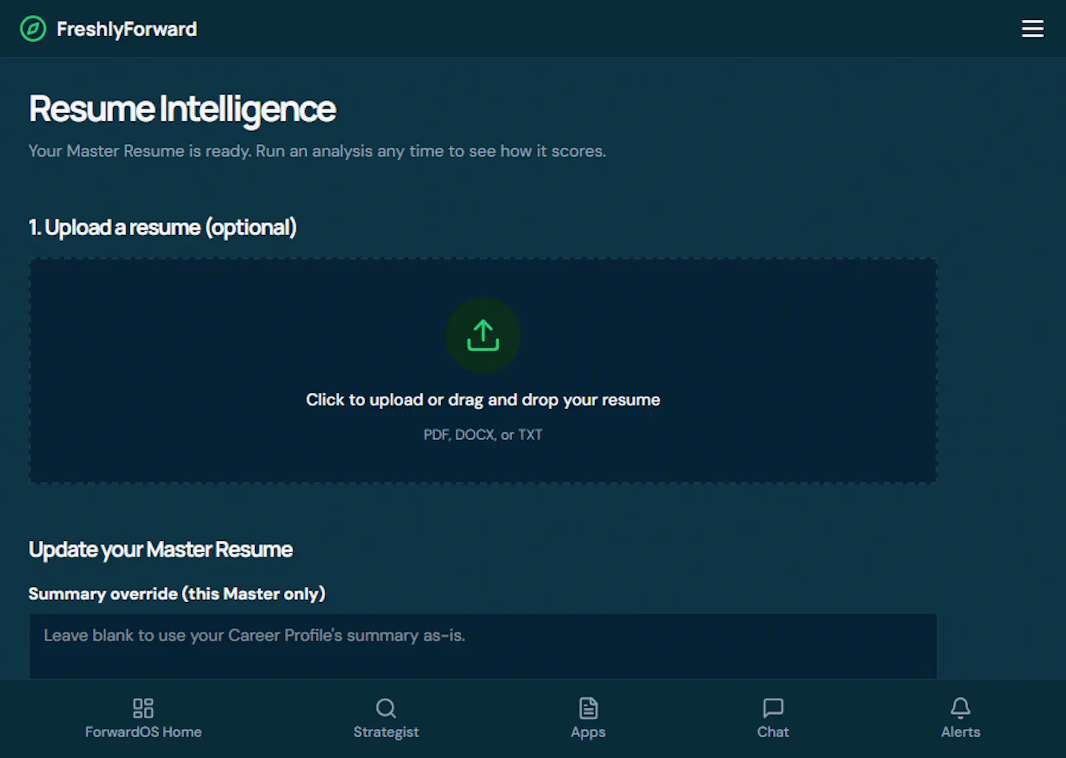The image size is (1066, 758).
Task: Click '1. Upload a resume (optional)' heading
Action: [163, 228]
